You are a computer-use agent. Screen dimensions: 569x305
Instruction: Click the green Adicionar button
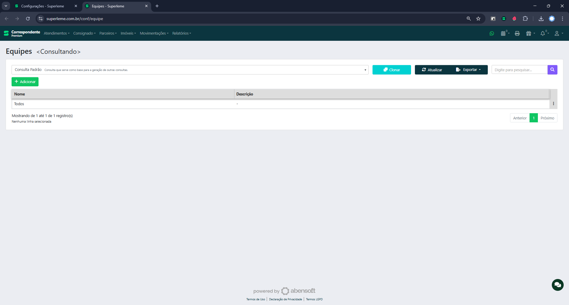tap(25, 82)
